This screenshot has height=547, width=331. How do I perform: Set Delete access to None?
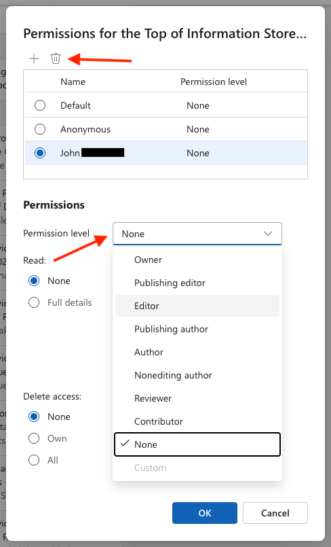pyautogui.click(x=34, y=417)
